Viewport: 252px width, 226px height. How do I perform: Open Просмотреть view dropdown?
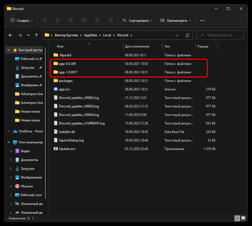(175, 21)
